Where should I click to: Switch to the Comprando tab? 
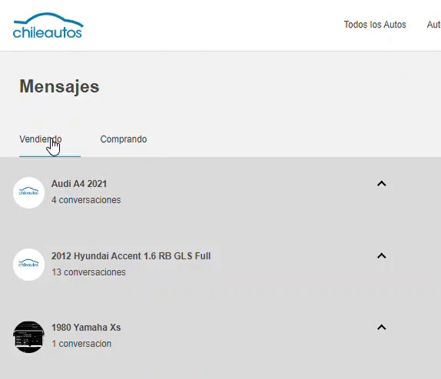[124, 139]
